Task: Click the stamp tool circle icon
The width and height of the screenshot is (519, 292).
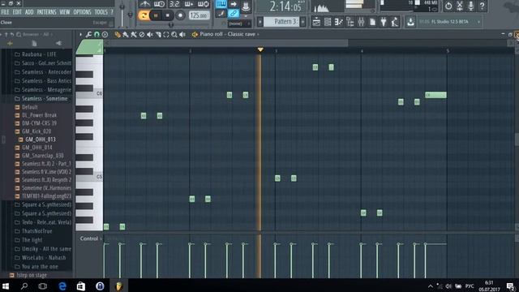Action: [105, 34]
